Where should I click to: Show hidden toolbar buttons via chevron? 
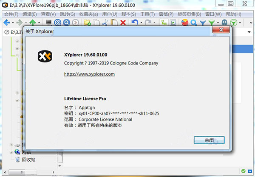(251, 22)
